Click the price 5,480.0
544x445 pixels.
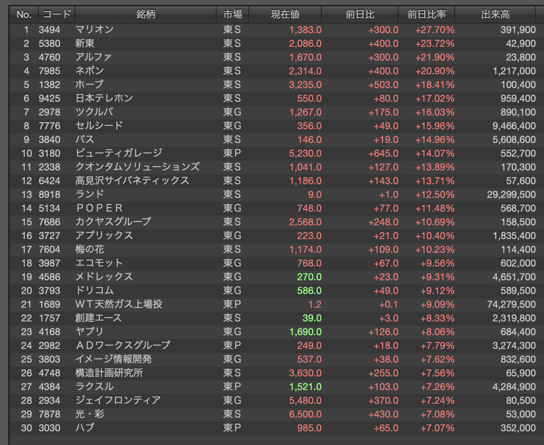305,400
